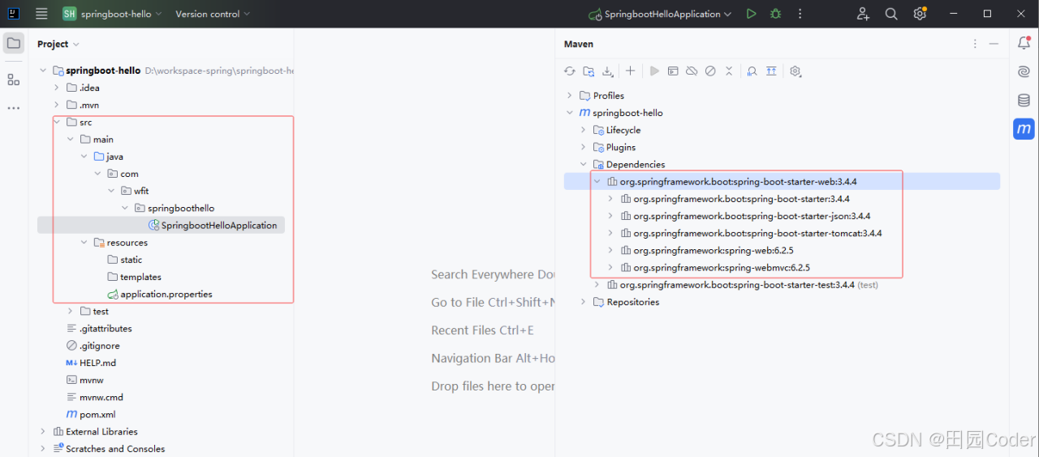
Task: Select the .gitattributes file
Action: coord(99,329)
